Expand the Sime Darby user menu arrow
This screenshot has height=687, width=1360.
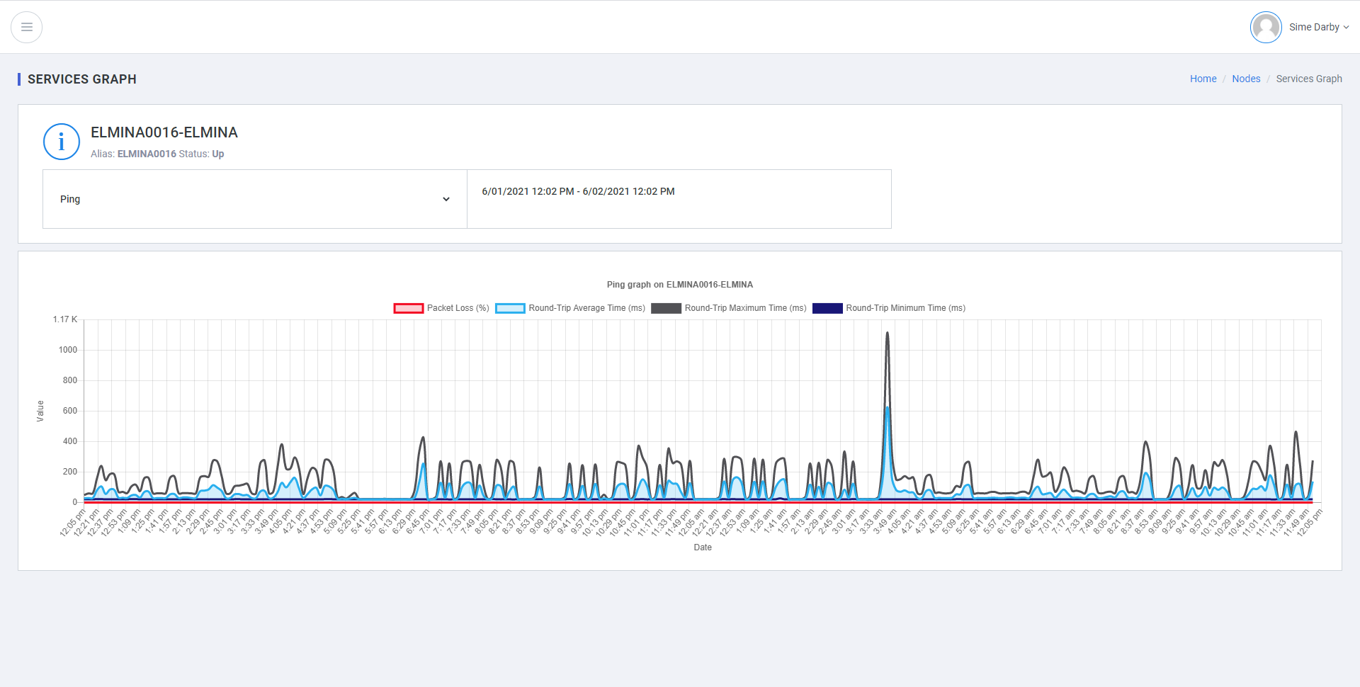tap(1346, 28)
